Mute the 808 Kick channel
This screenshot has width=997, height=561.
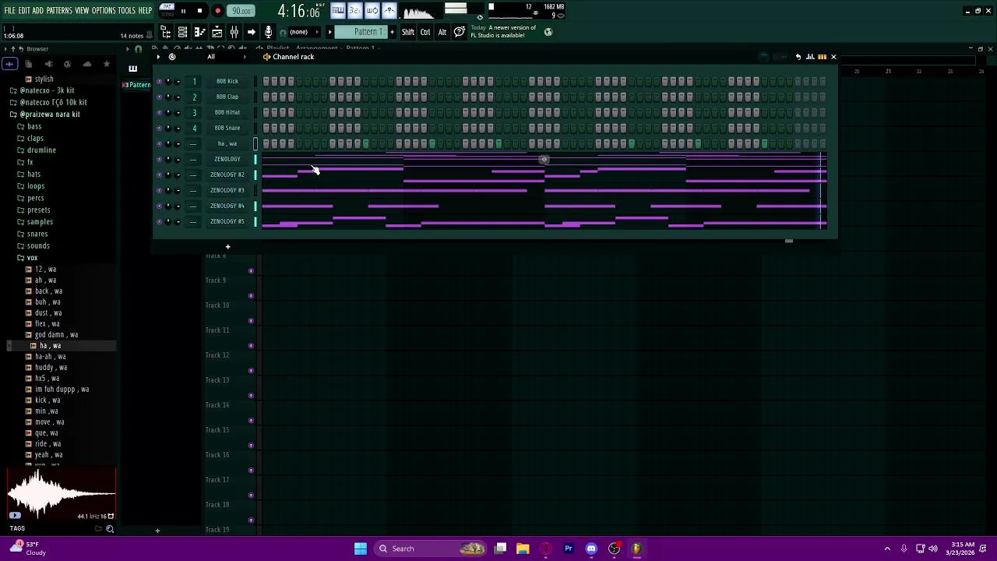click(x=160, y=81)
